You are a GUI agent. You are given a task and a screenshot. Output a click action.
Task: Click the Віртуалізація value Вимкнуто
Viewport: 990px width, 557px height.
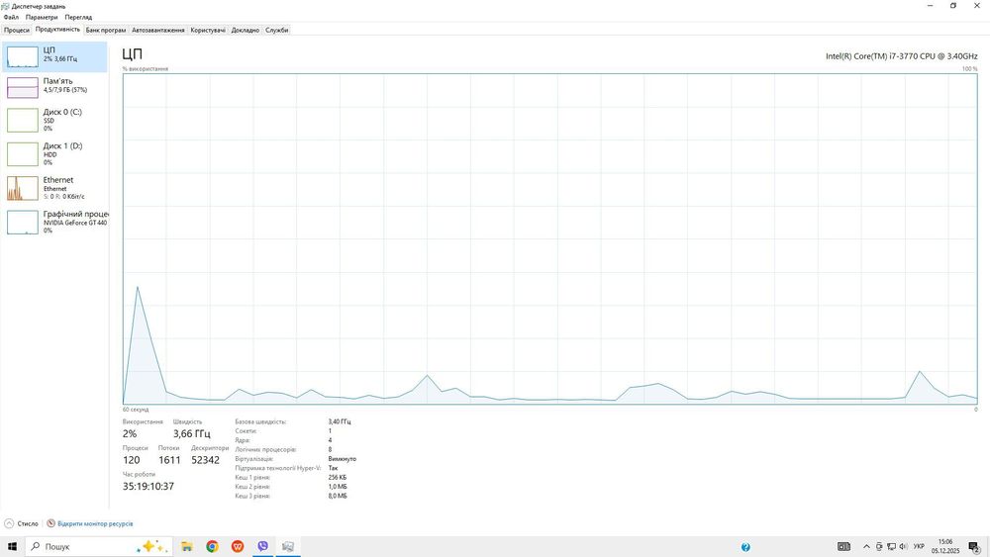point(343,459)
